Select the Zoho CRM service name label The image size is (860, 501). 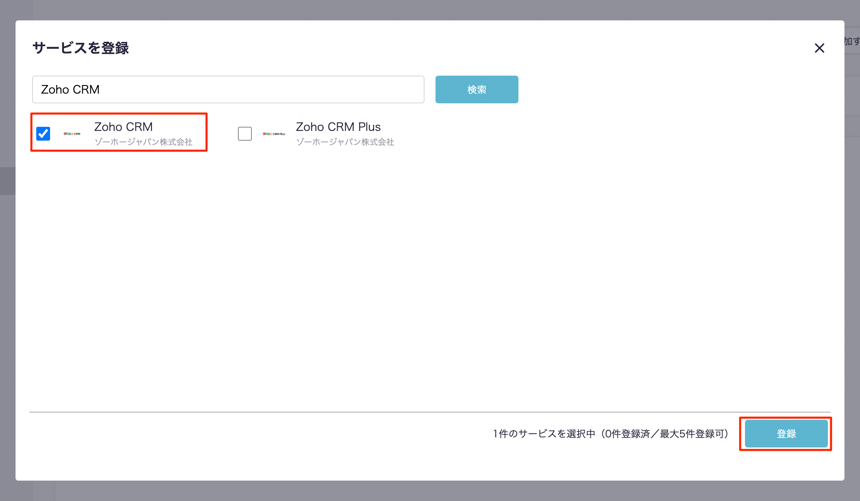click(123, 127)
